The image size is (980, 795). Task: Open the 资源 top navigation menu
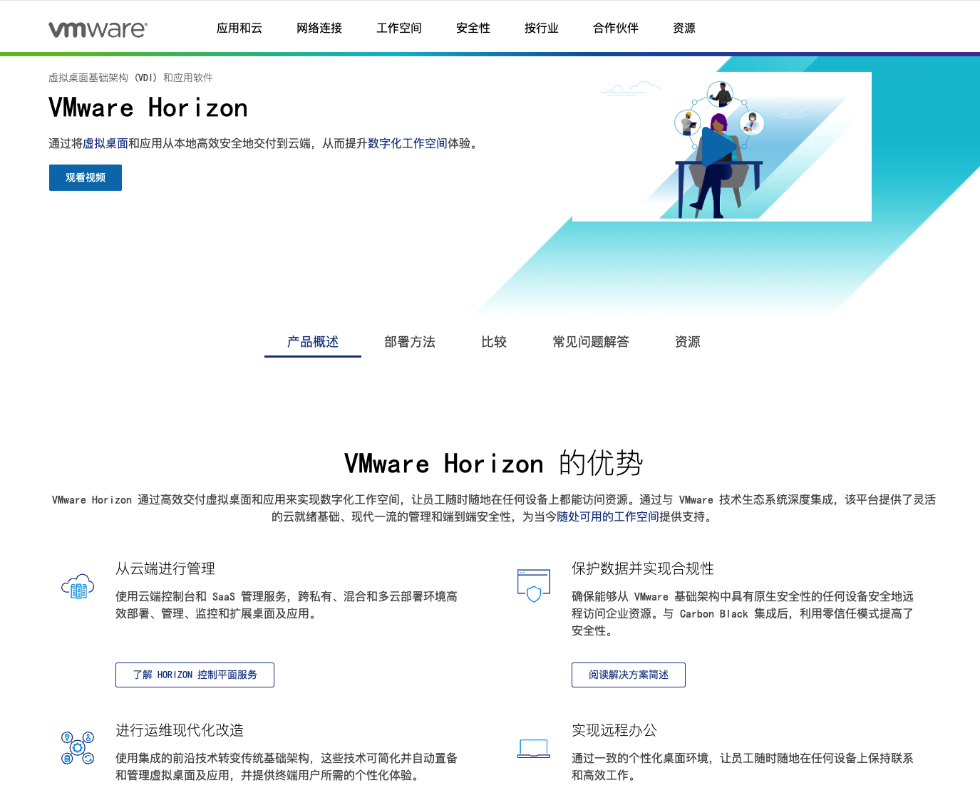point(684,28)
